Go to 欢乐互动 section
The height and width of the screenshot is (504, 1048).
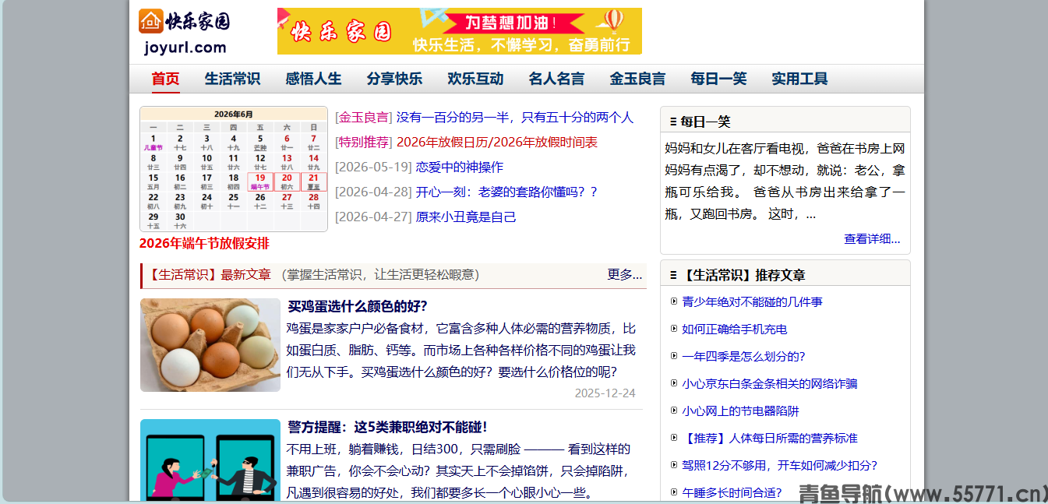475,79
